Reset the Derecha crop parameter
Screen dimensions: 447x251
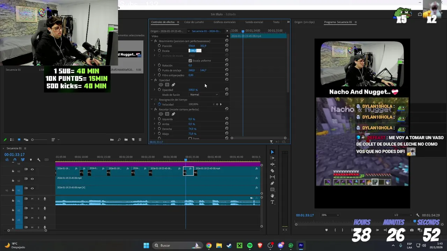(227, 129)
